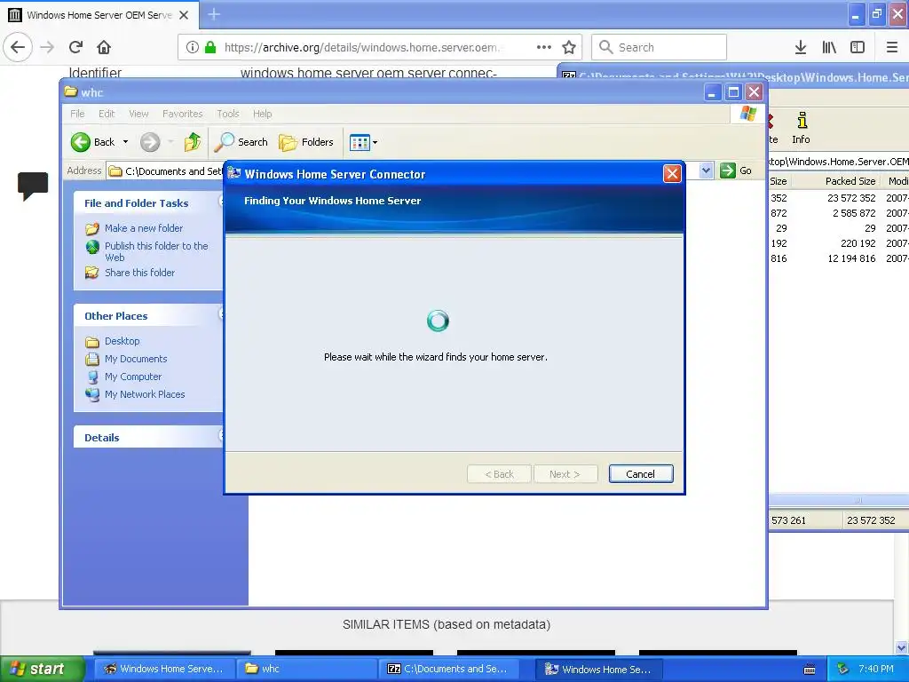Select 7-Zip row with packed size 220 192
The image size is (909, 682).
pyautogui.click(x=839, y=243)
